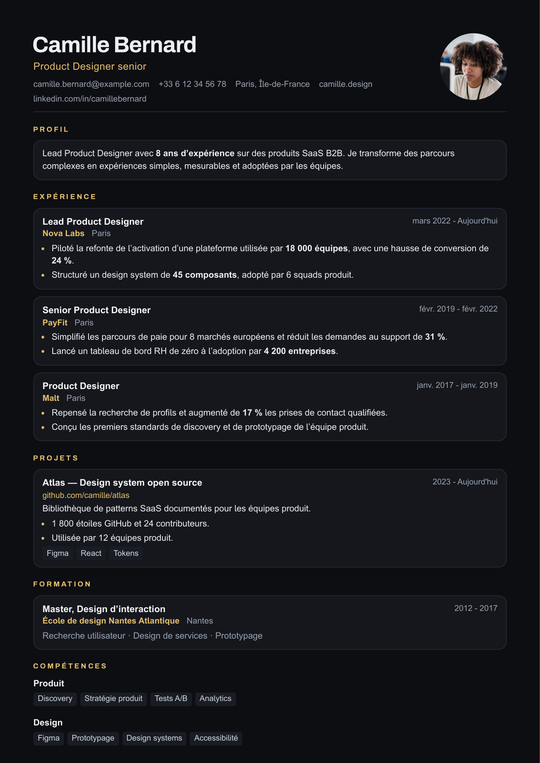The image size is (540, 763).
Task: Click the Camille Bernard name heading
Action: [115, 45]
